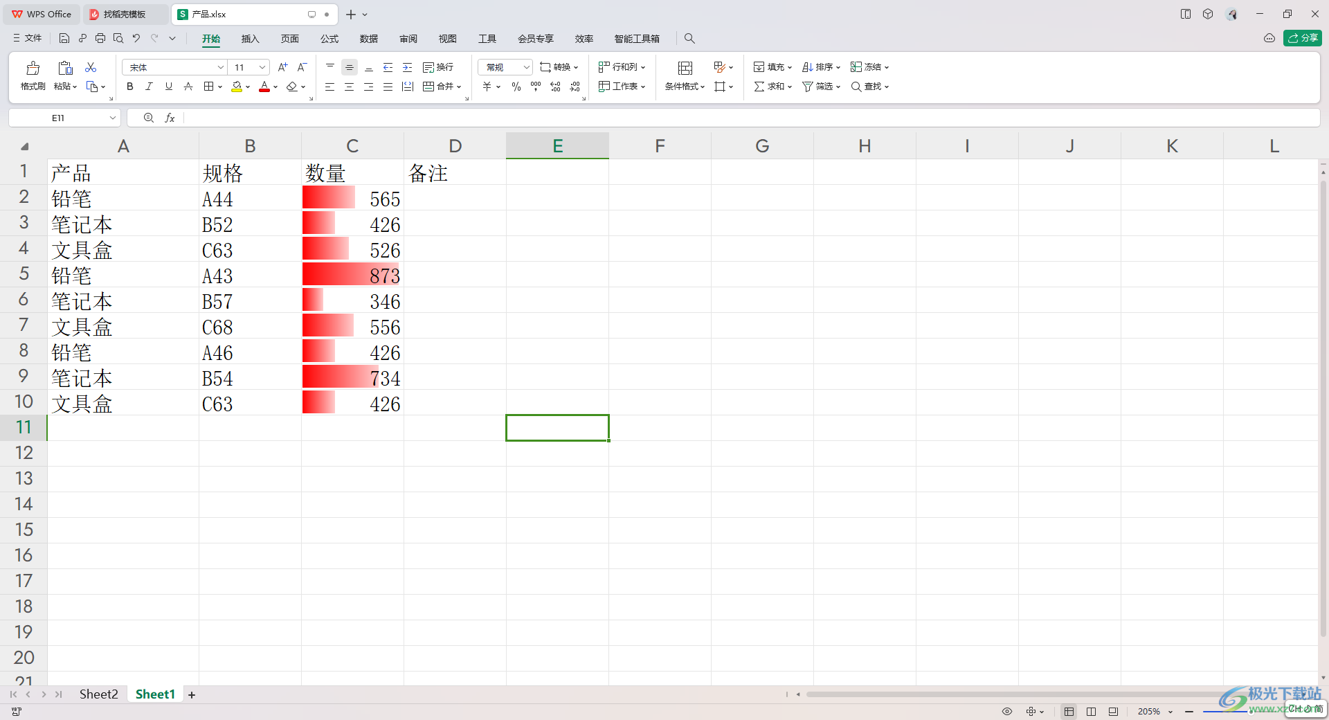This screenshot has width=1329, height=720.
Task: Toggle Wrap Text (换行)
Action: click(x=438, y=67)
